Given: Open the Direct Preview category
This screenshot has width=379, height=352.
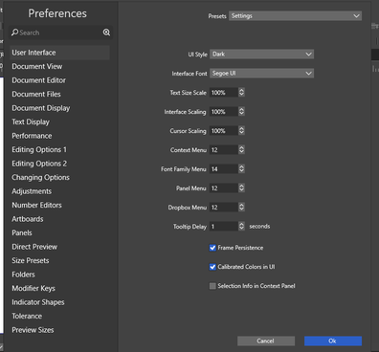Looking at the screenshot, I should coord(34,247).
